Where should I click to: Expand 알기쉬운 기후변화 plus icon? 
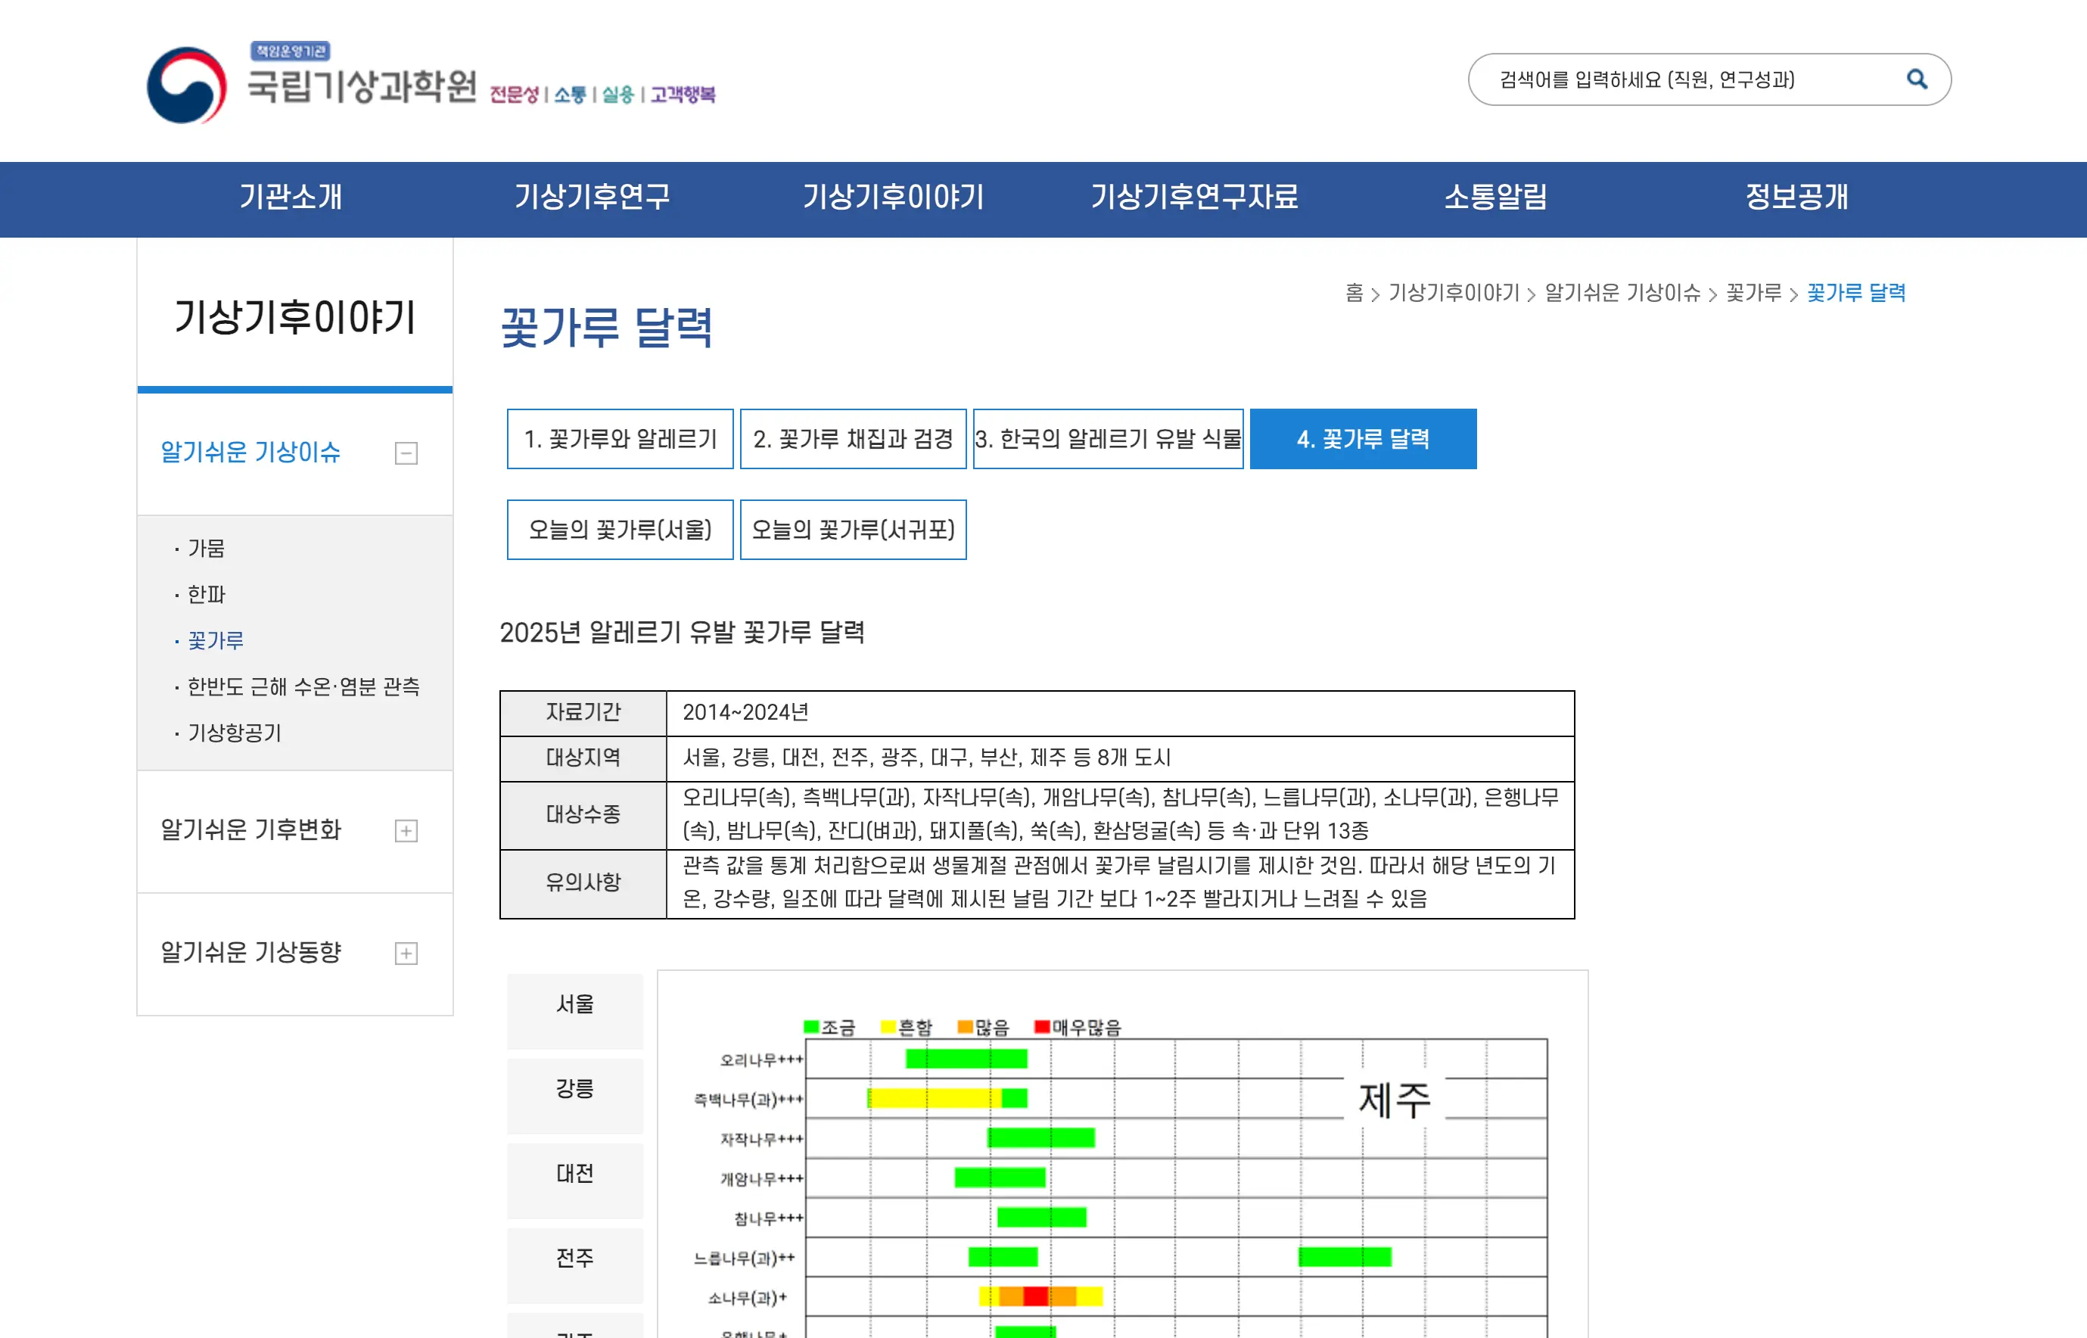[406, 831]
